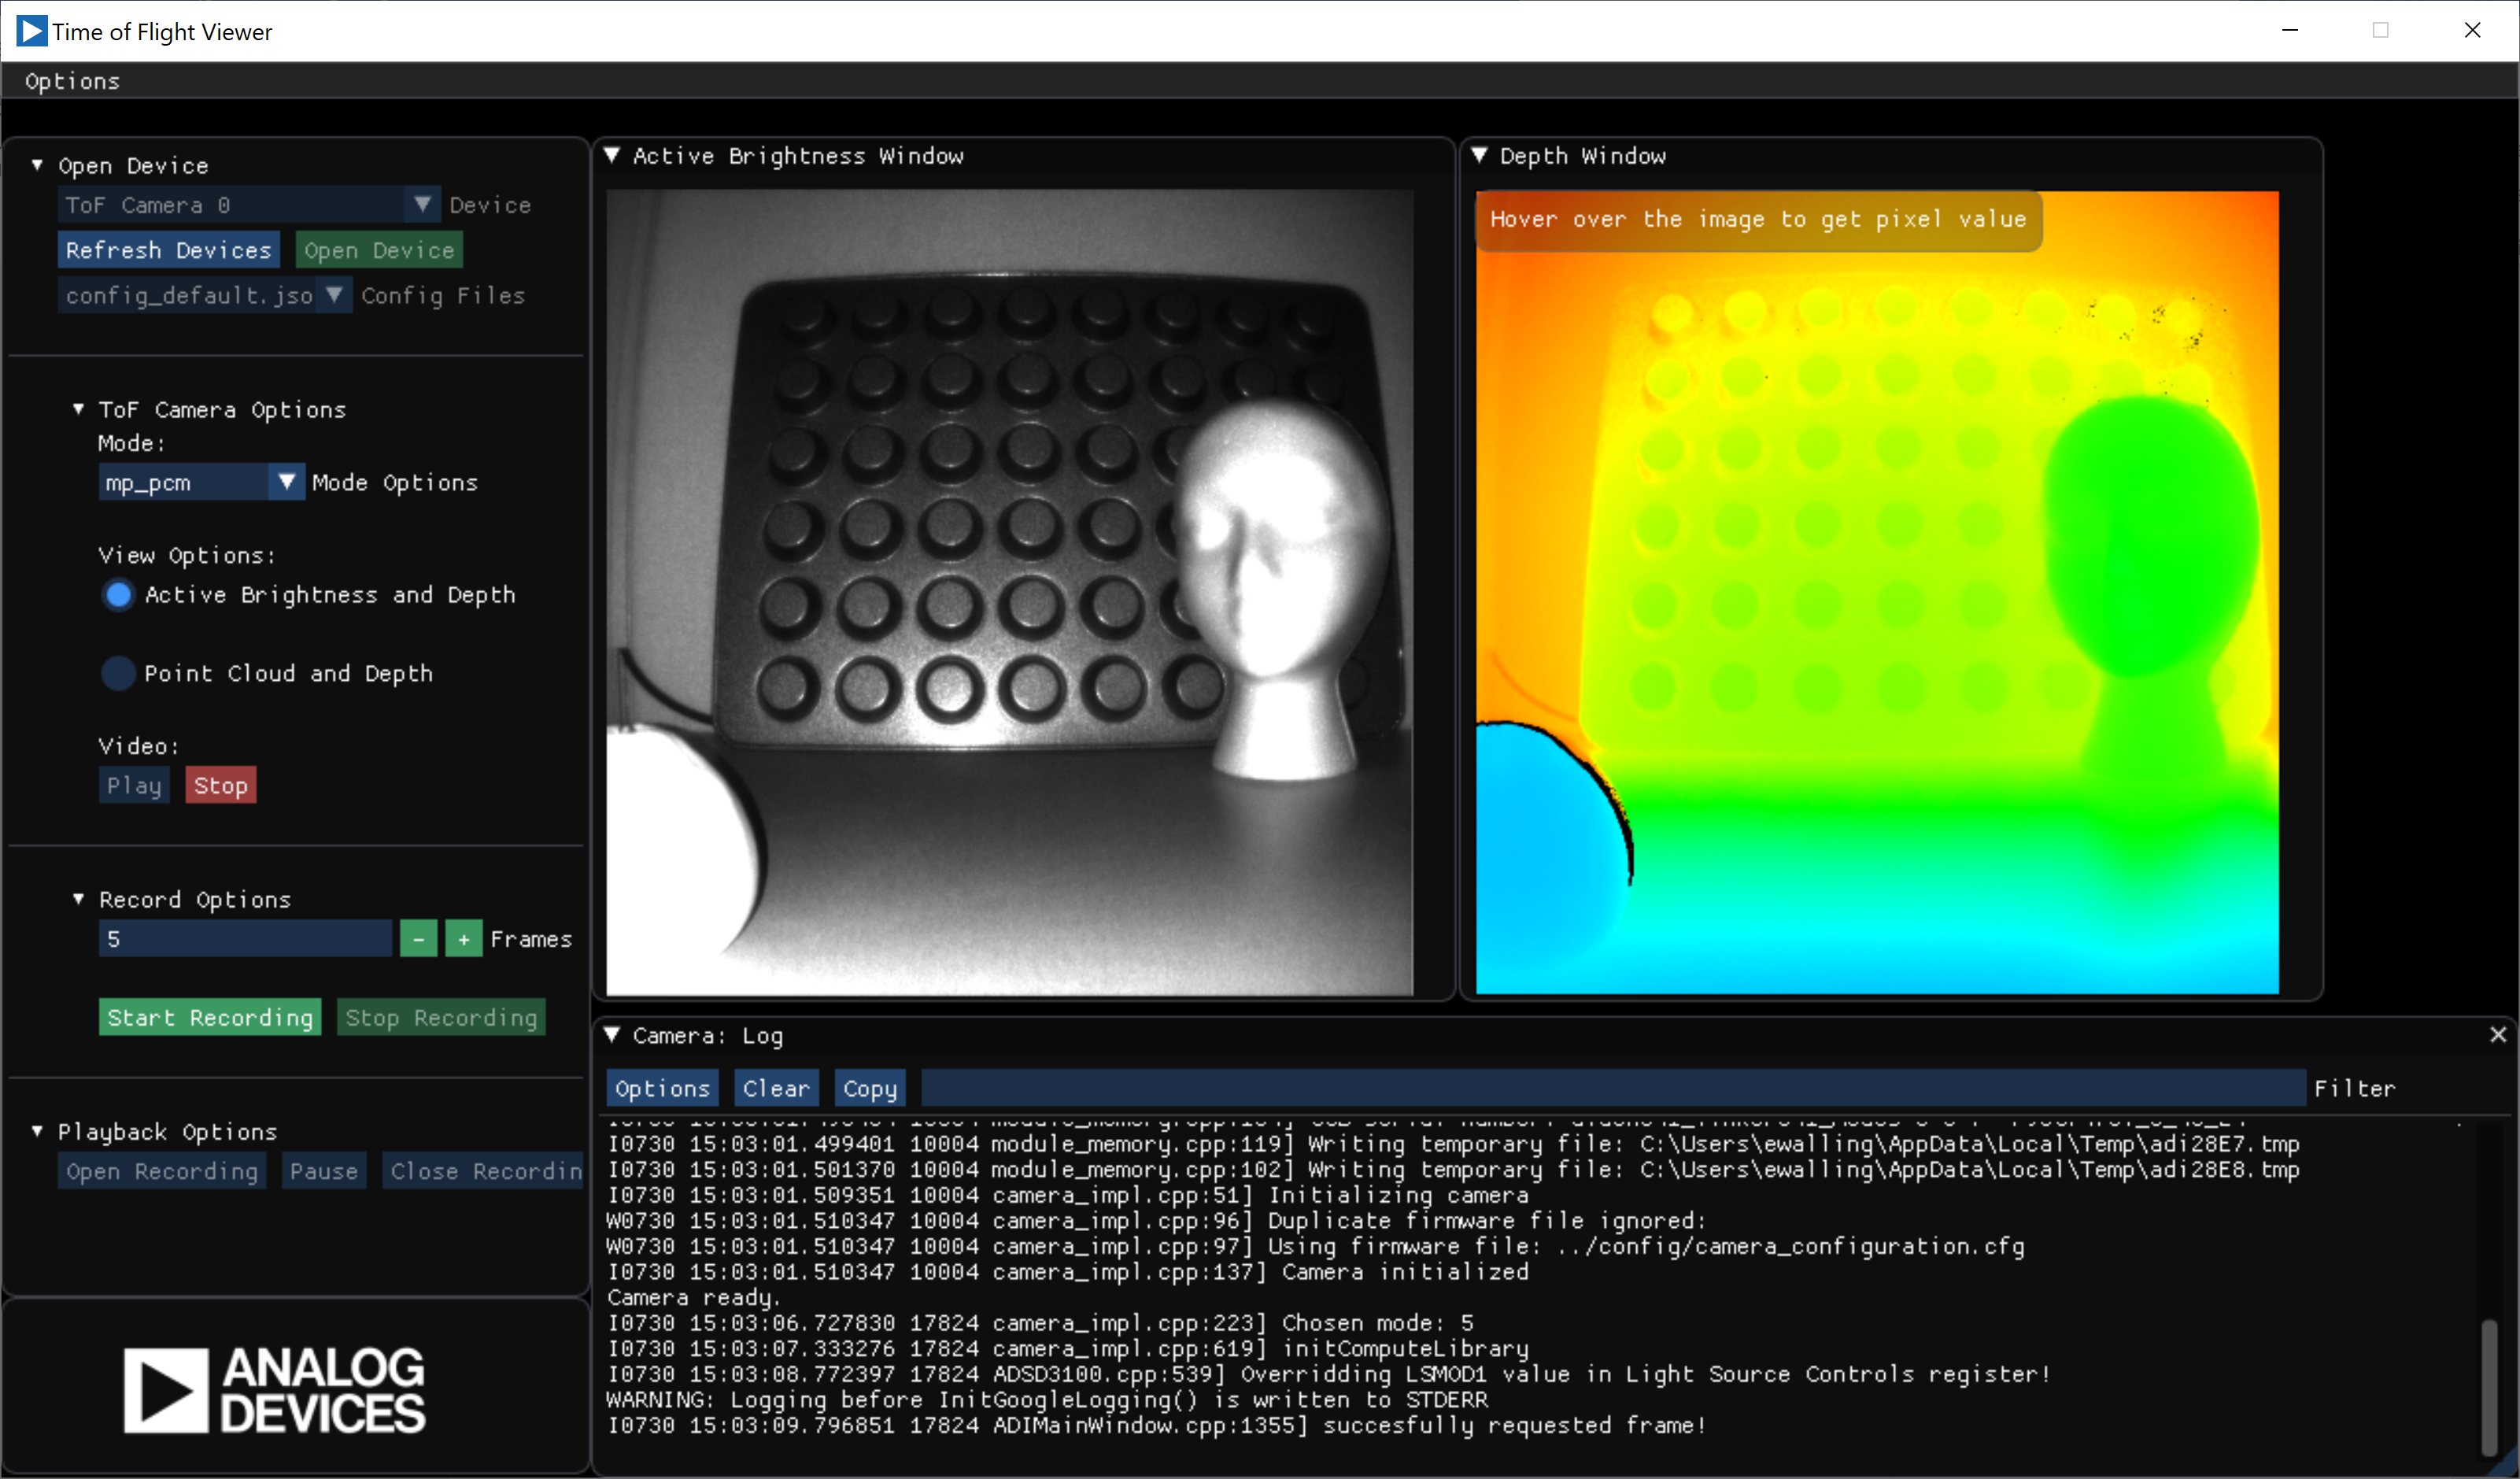Clear the camera log
The height and width of the screenshot is (1479, 2520).
pyautogui.click(x=776, y=1088)
